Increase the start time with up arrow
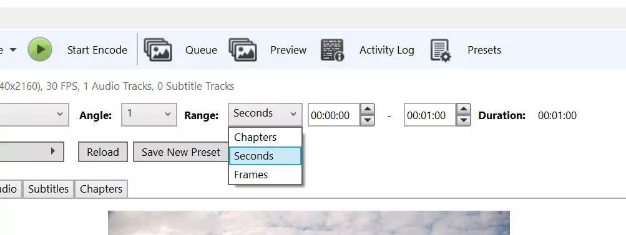The image size is (626, 235). (367, 109)
